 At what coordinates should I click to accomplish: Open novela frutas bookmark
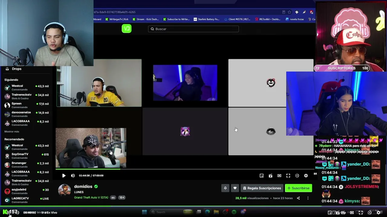pos(294,19)
